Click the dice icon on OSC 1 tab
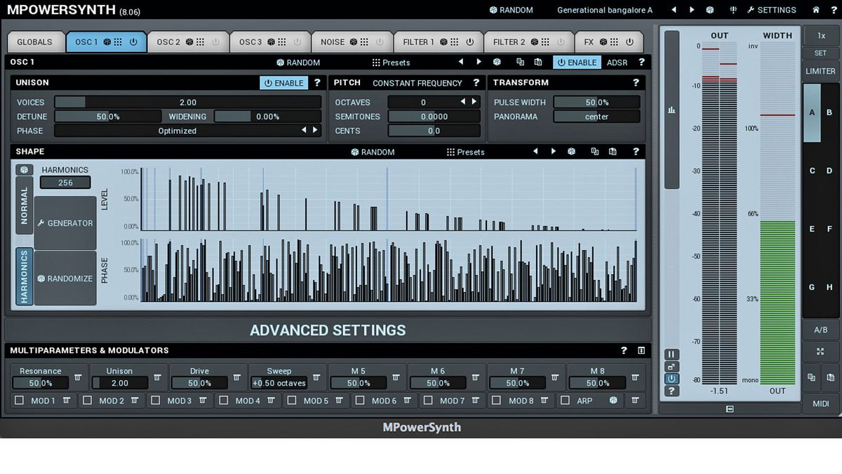This screenshot has height=474, width=842. click(x=106, y=42)
